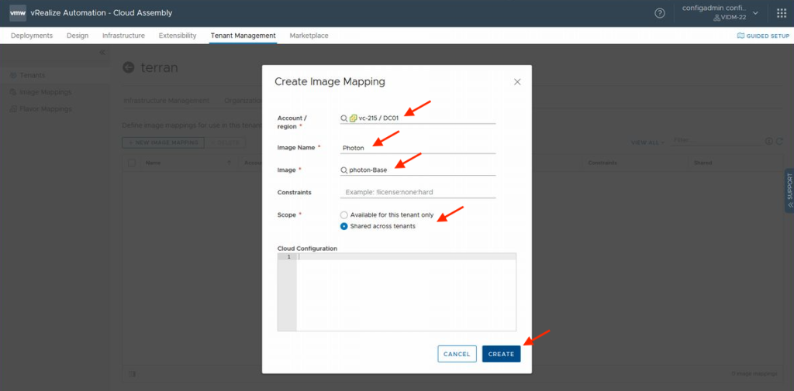Open the Marketplace tab

pyautogui.click(x=309, y=36)
